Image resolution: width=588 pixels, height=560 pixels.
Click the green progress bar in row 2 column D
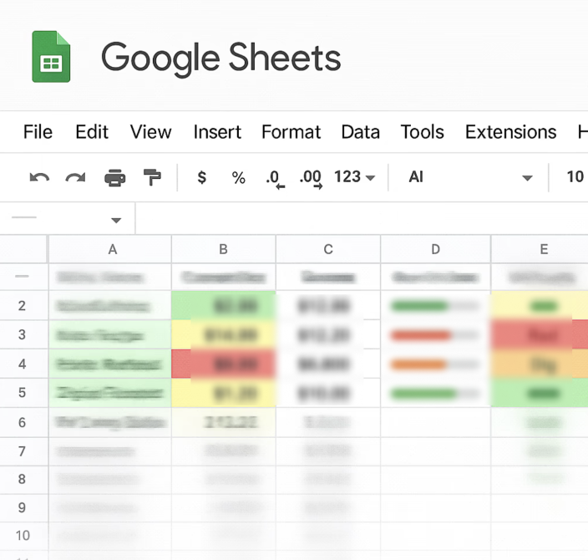(419, 306)
